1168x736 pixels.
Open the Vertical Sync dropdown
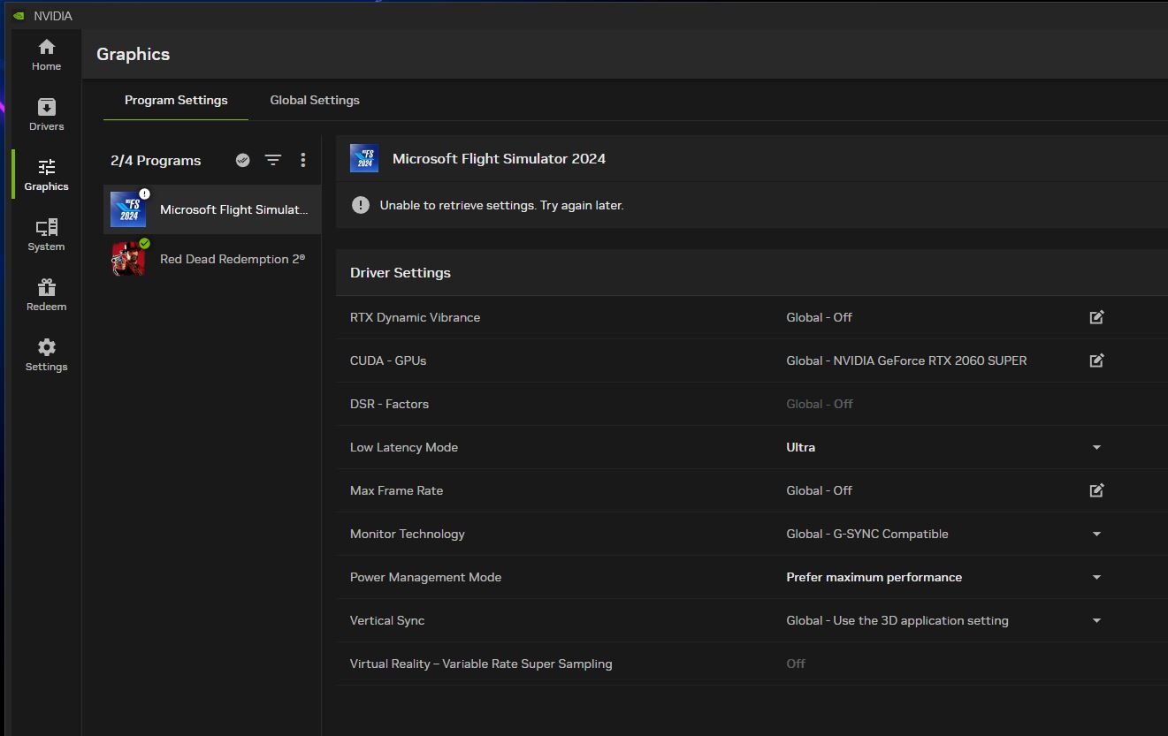[1095, 620]
